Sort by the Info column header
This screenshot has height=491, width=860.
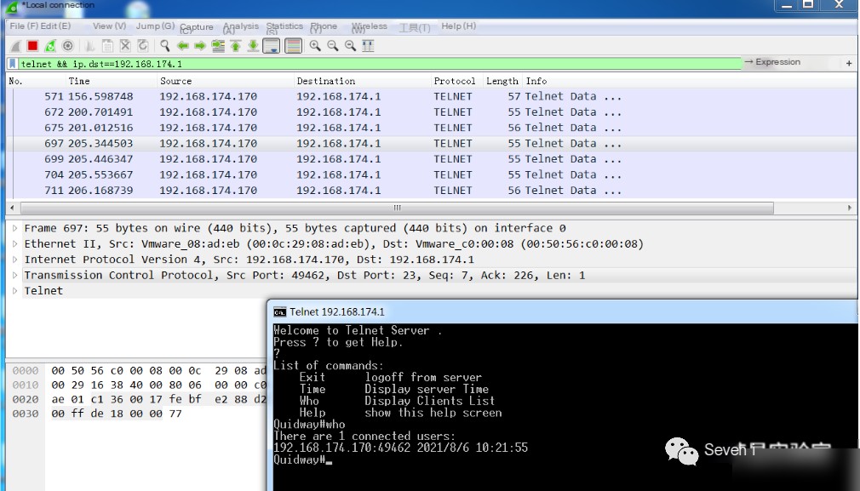(x=689, y=81)
